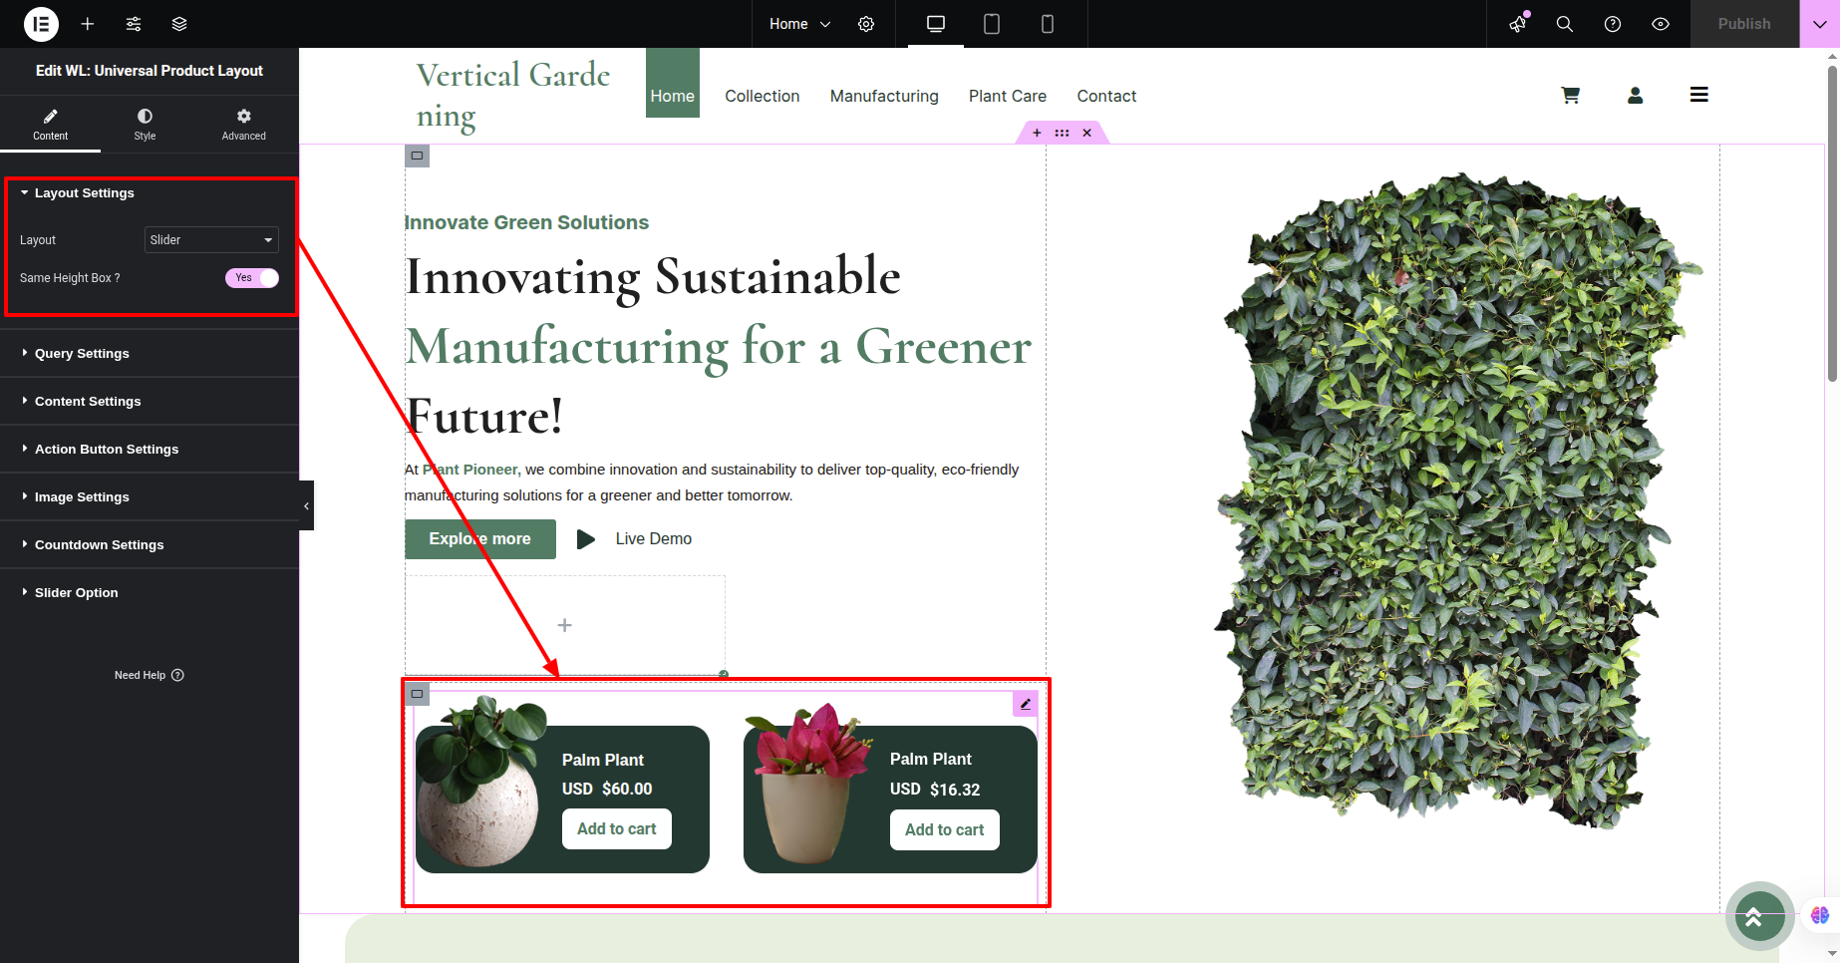Expand the Query Settings section
This screenshot has height=963, width=1840.
click(82, 354)
